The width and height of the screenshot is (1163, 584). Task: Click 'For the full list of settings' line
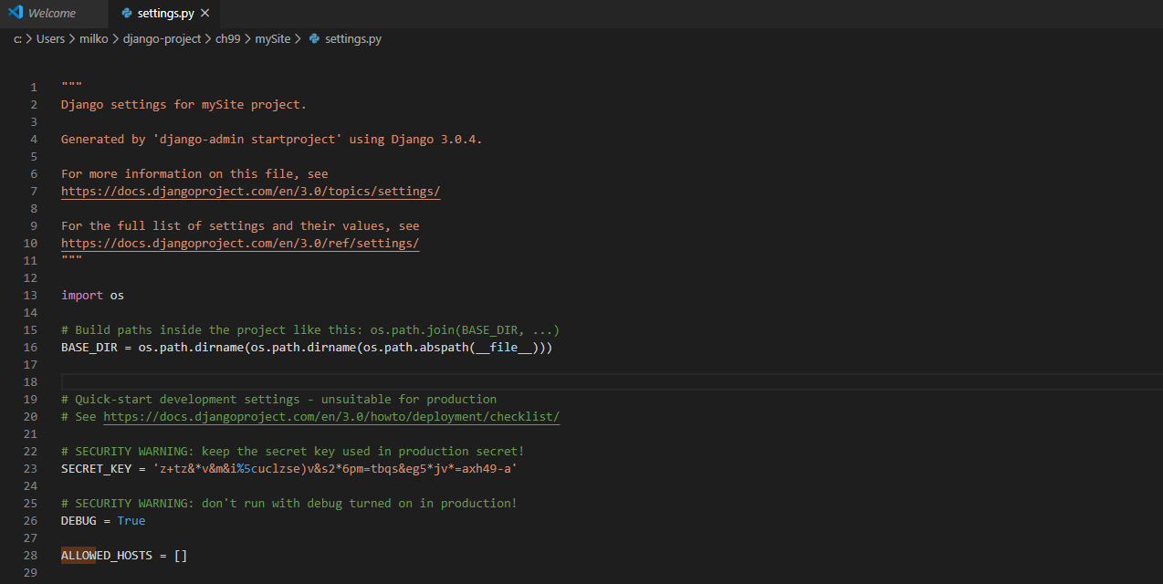coord(240,226)
